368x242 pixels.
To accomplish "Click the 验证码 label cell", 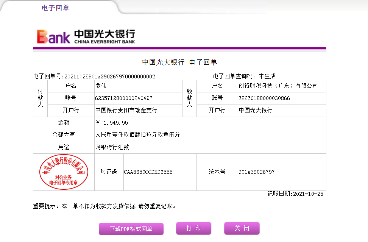I will 109,172.
